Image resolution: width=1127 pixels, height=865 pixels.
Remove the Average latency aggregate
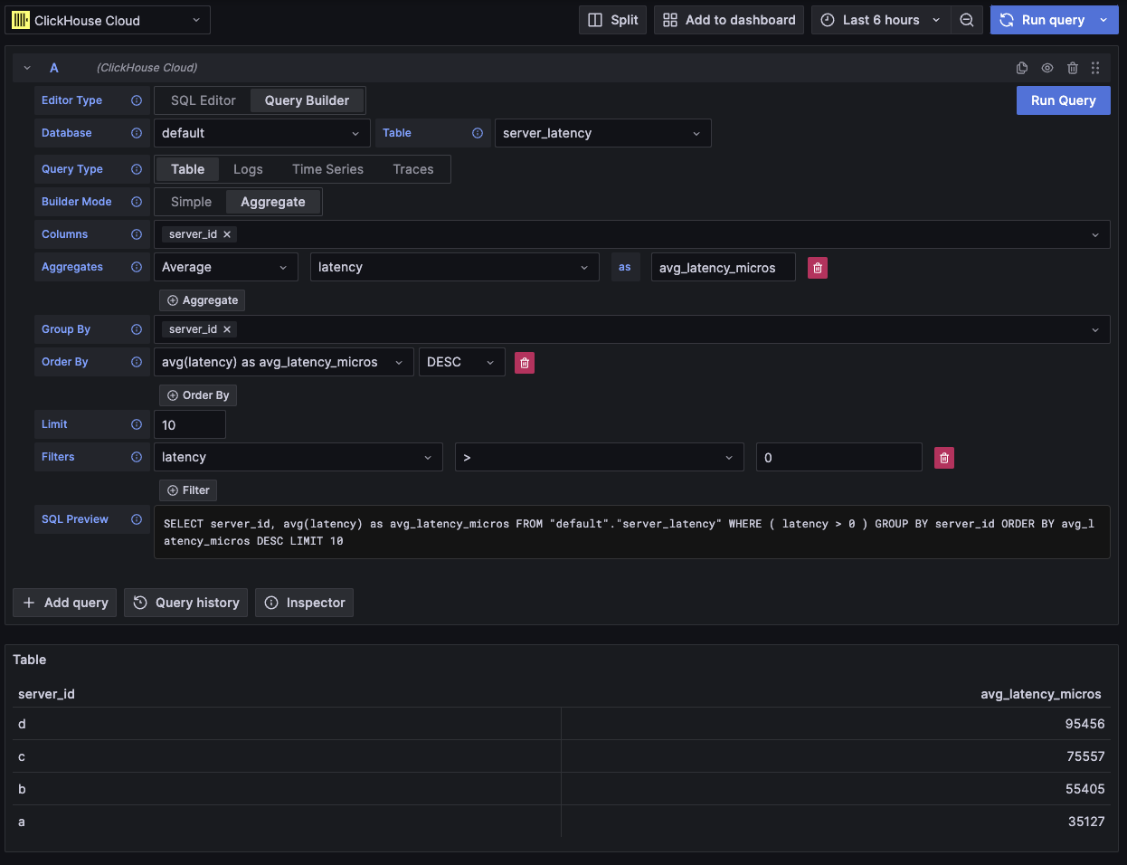818,268
